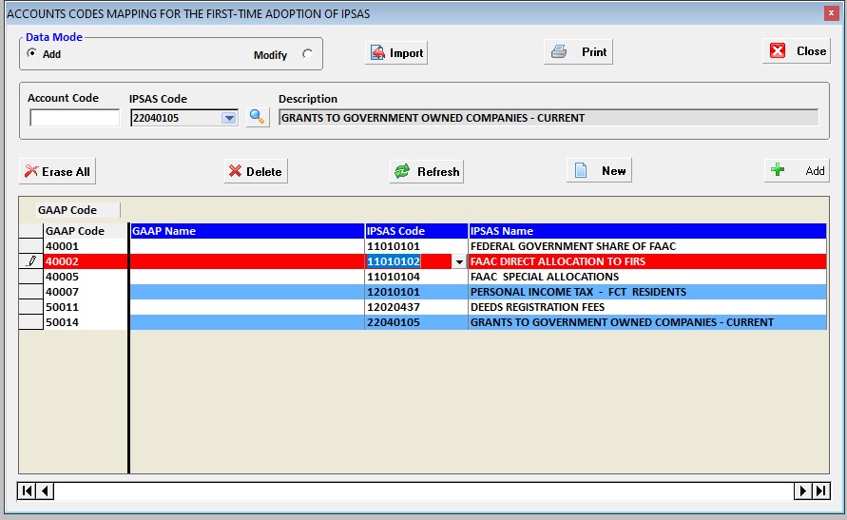
Task: Click the New button
Action: coord(601,171)
